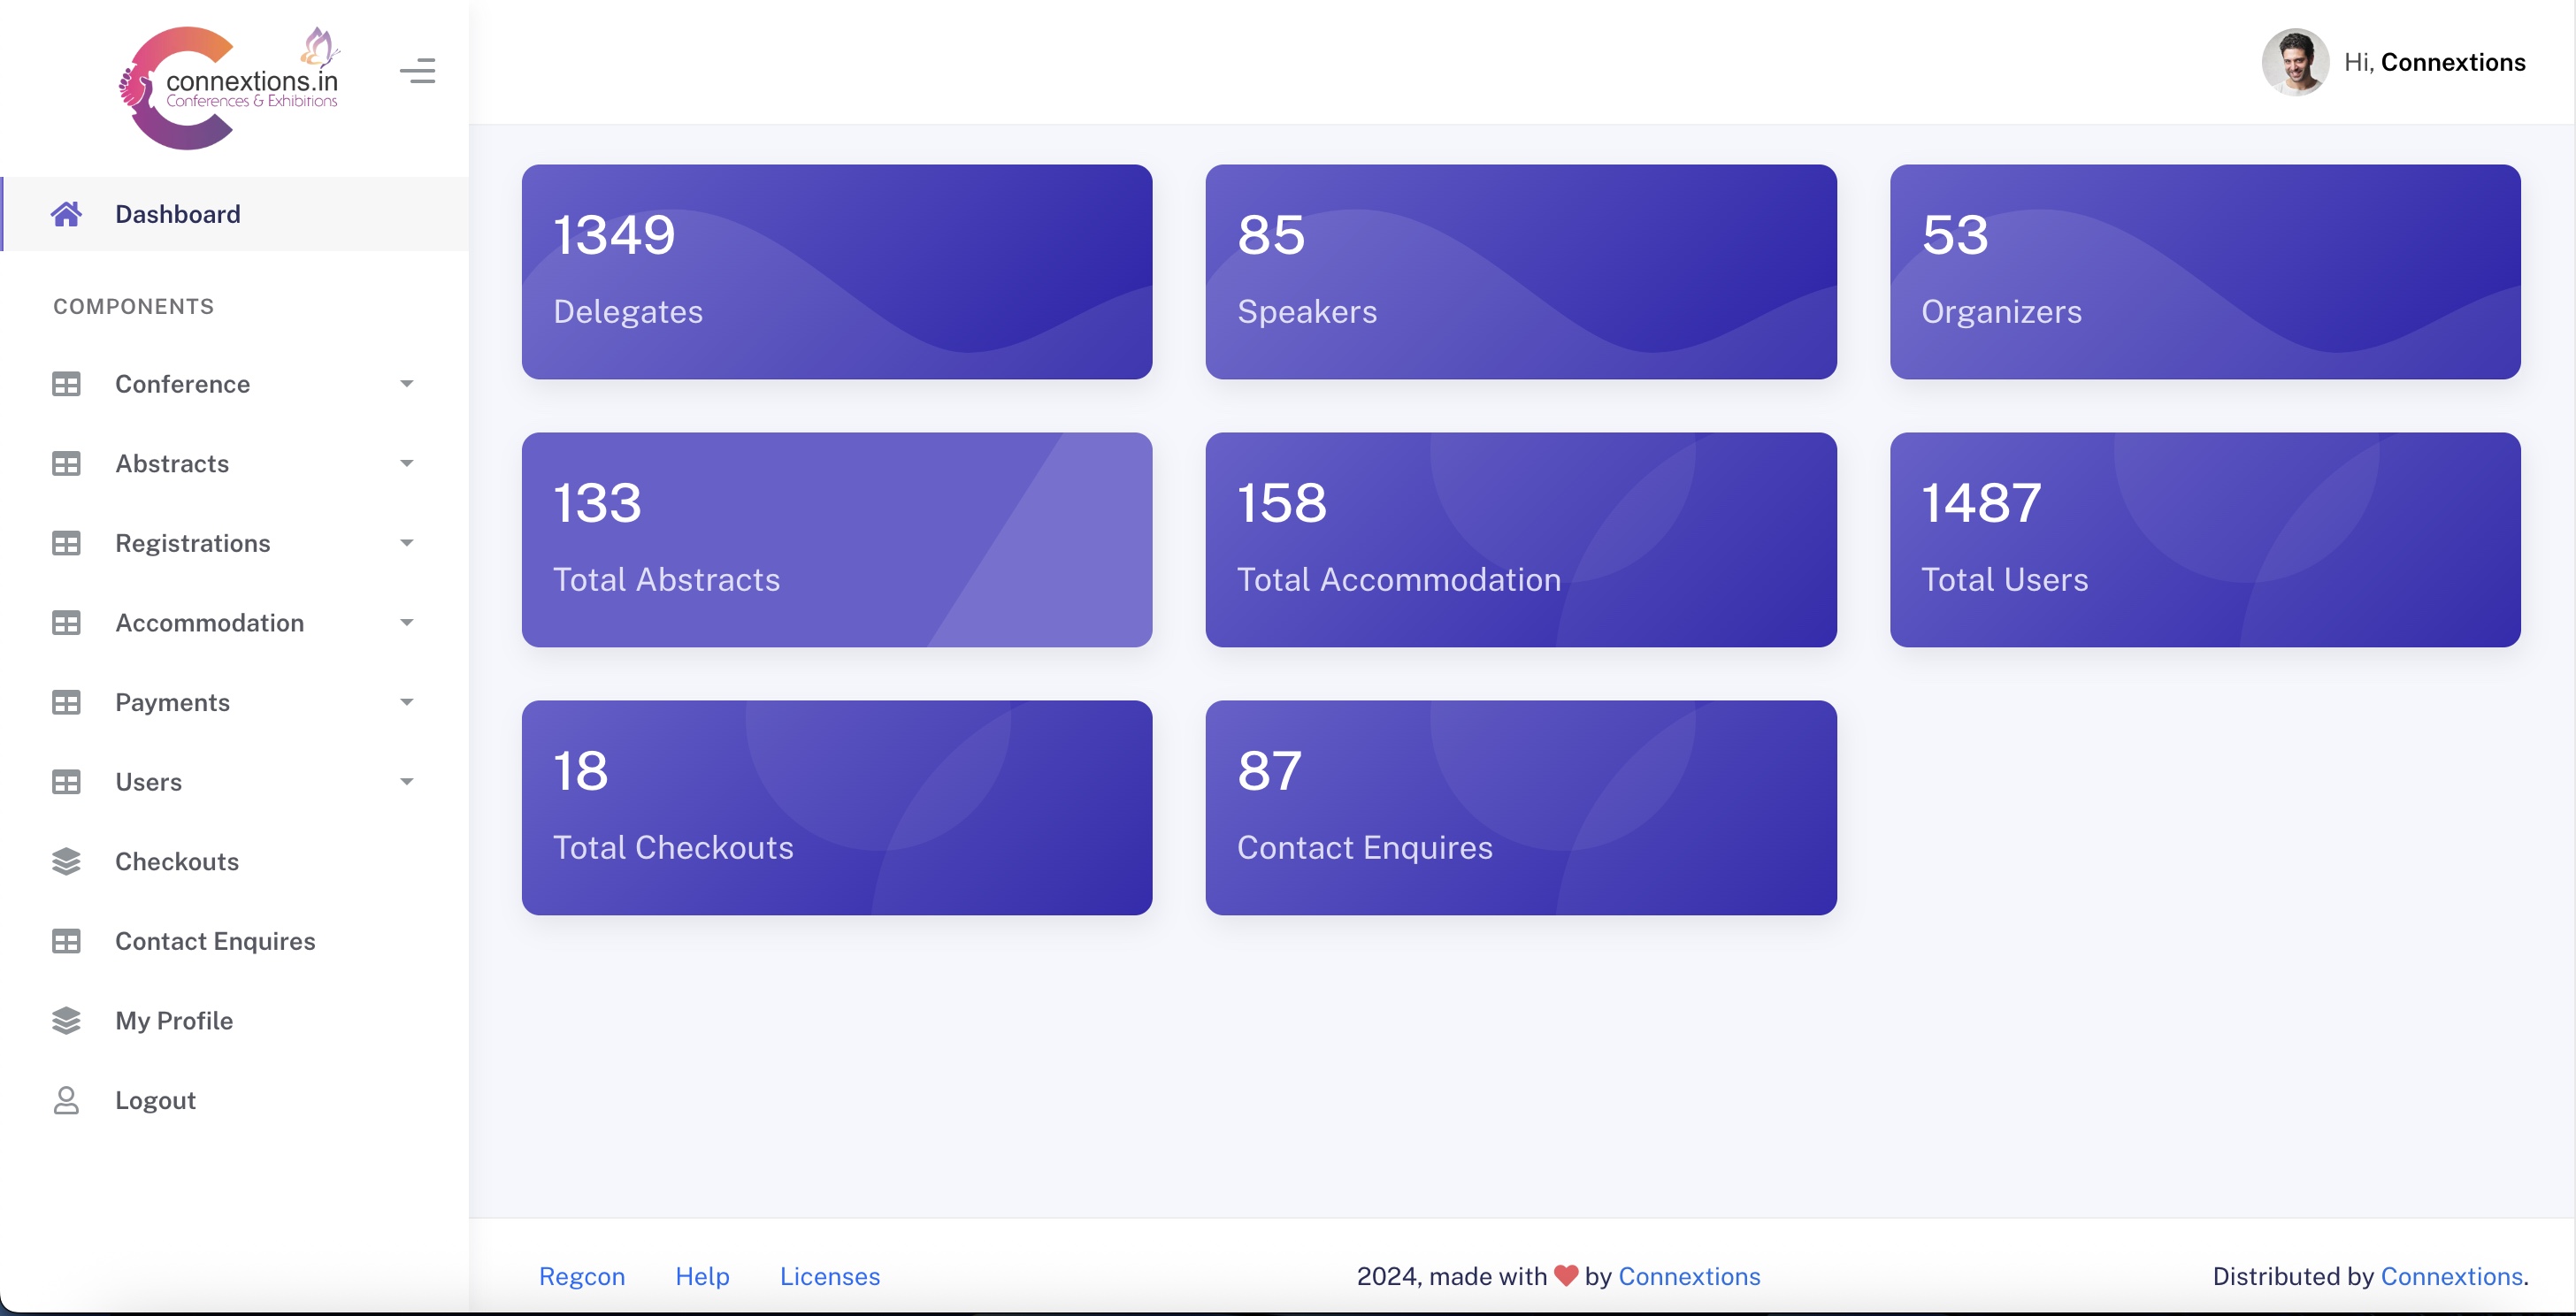Open the Regcon footer link
2576x1316 pixels.
click(581, 1276)
